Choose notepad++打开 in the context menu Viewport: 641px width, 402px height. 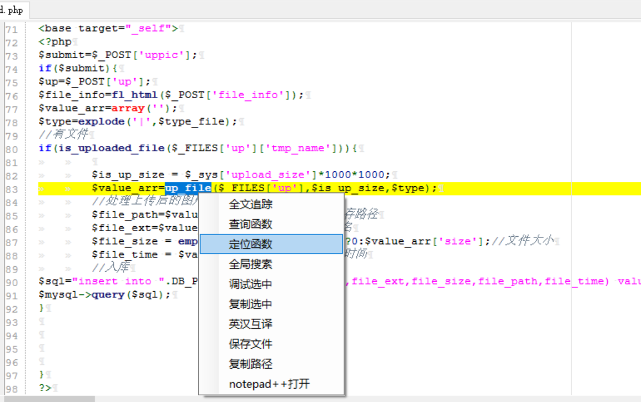click(269, 384)
